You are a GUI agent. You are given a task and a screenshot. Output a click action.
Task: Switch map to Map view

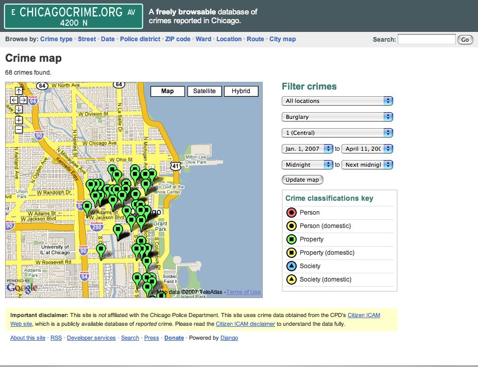167,91
